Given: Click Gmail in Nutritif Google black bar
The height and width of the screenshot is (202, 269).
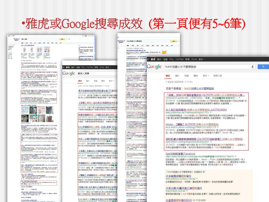Looking at the screenshot, I should pyautogui.click(x=194, y=59).
